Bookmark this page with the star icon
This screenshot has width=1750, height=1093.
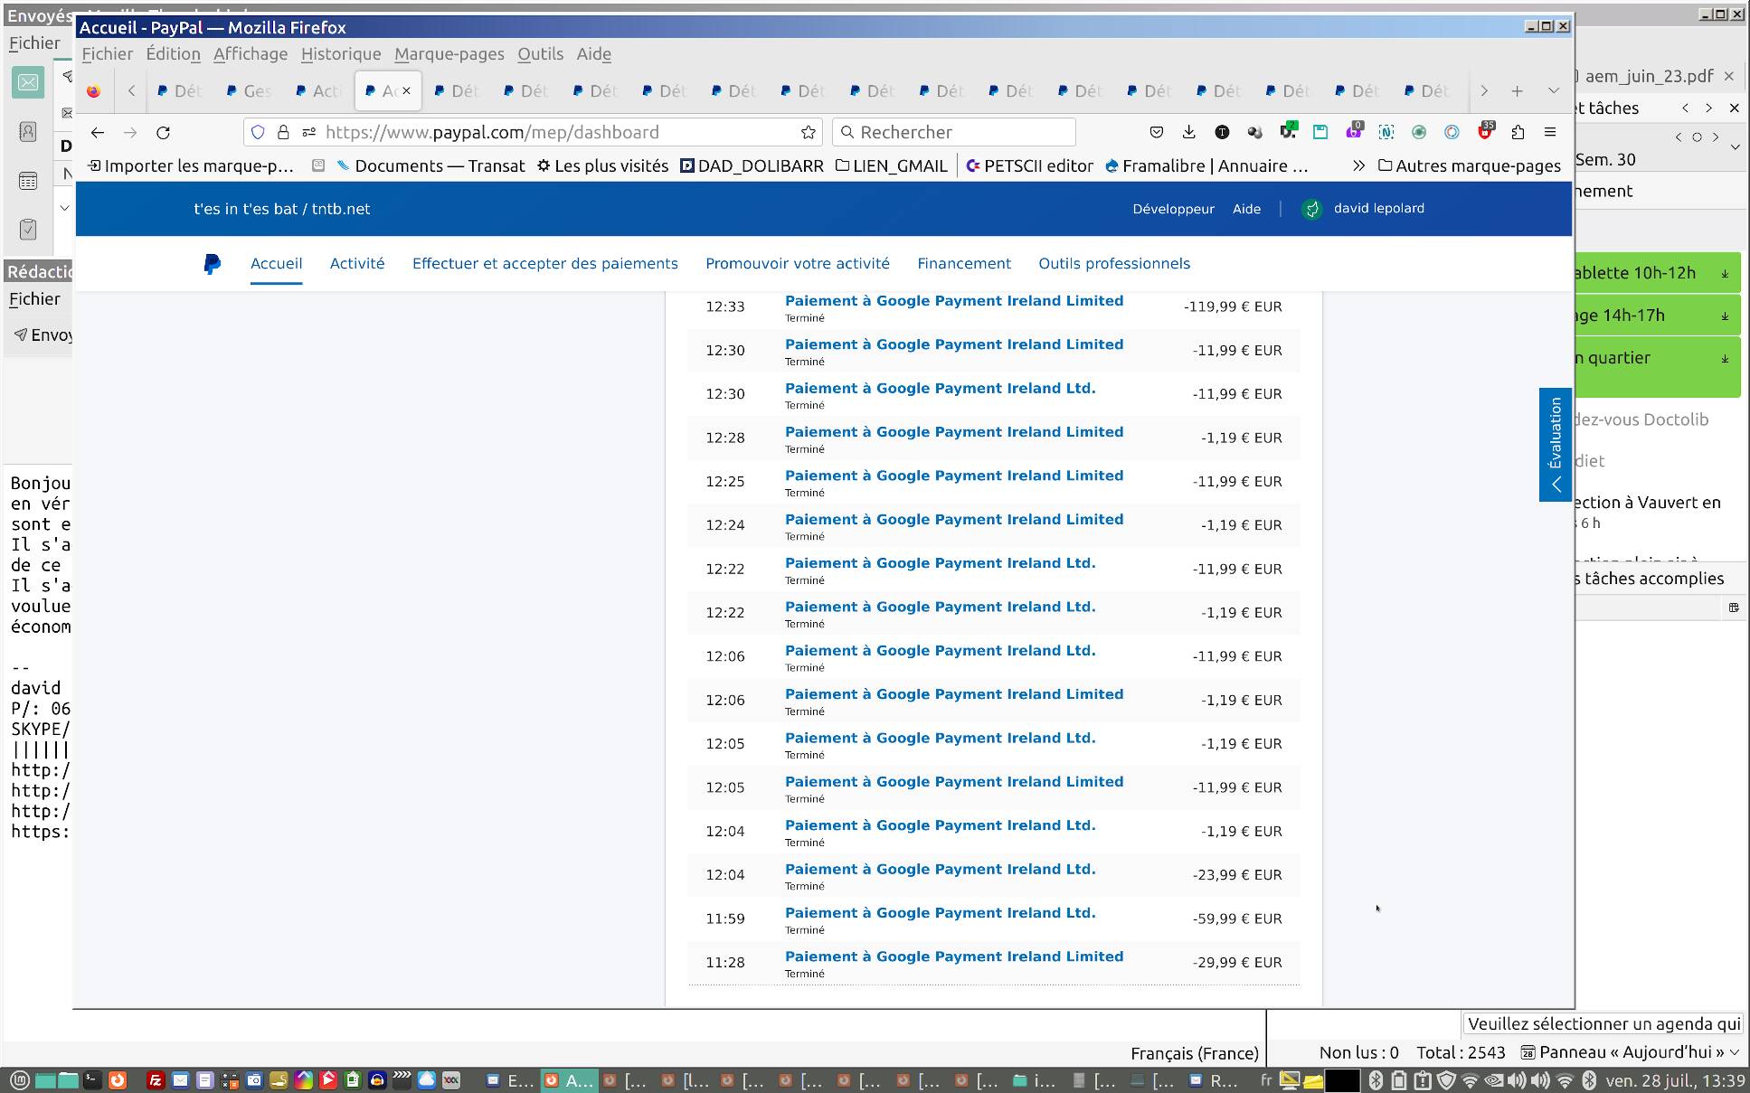[x=808, y=133]
